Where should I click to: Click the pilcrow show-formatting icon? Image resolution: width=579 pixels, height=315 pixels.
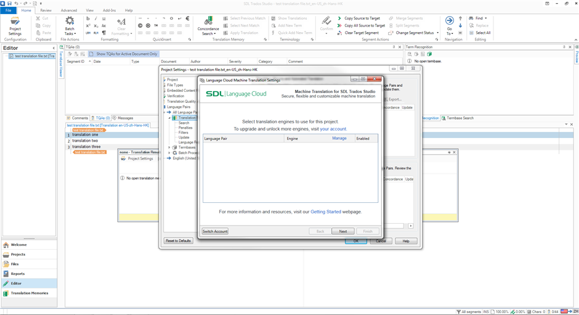tap(103, 33)
